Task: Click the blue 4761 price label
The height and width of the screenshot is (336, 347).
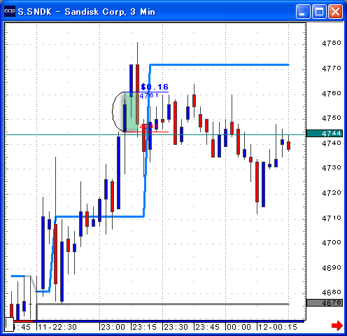Action: pyautogui.click(x=149, y=95)
